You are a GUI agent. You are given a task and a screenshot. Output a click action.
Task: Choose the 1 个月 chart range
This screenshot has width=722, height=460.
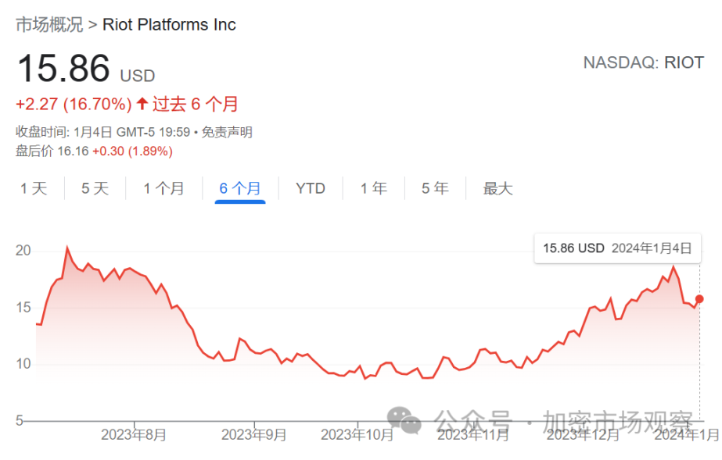pos(163,188)
